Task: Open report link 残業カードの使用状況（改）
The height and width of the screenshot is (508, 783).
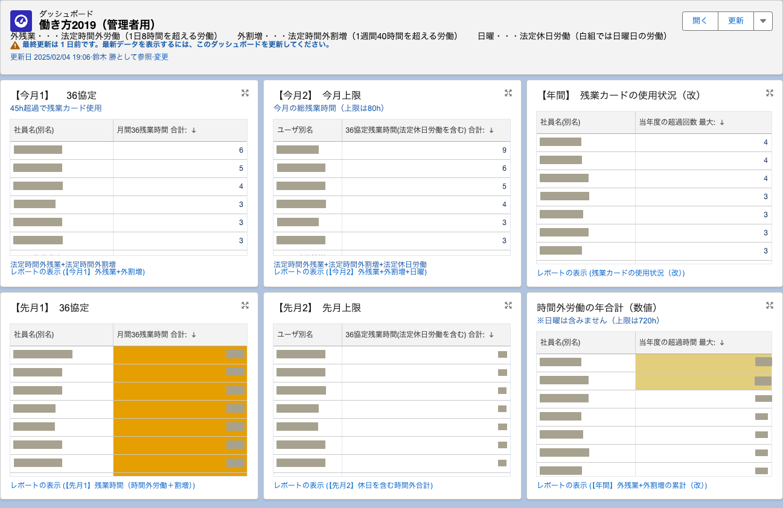Action: coord(610,273)
